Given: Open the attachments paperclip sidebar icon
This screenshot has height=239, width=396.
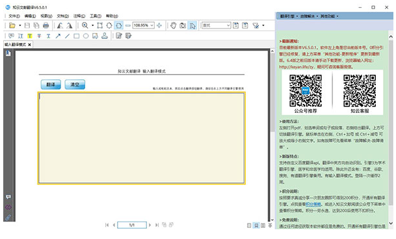Looking at the screenshot, I should click(8, 218).
